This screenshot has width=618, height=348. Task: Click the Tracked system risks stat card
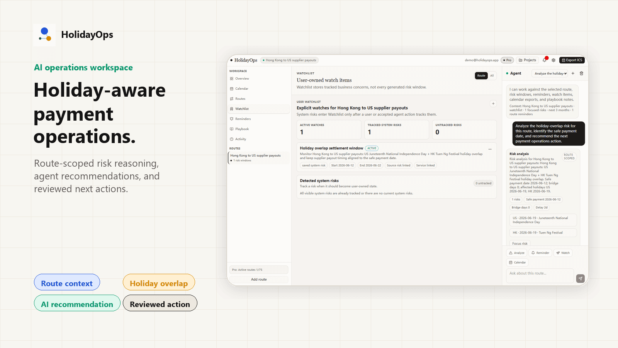click(397, 130)
